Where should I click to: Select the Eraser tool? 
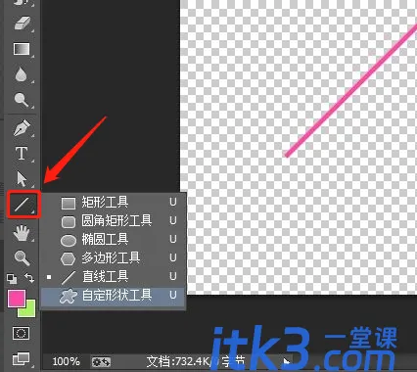point(22,23)
